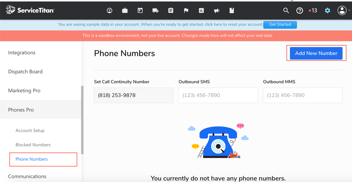352x182 pixels.
Task: Click the Outbound SMS number field
Action: [218, 95]
